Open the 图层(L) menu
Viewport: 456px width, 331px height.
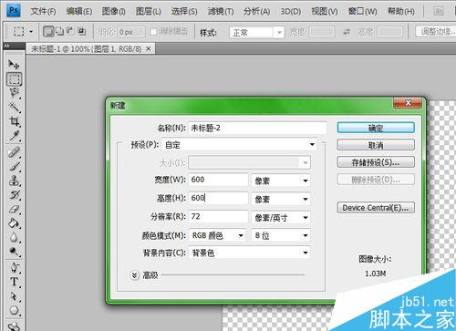[x=148, y=12]
